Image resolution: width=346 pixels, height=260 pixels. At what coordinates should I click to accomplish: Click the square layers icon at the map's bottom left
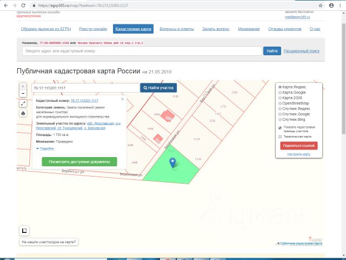24,230
